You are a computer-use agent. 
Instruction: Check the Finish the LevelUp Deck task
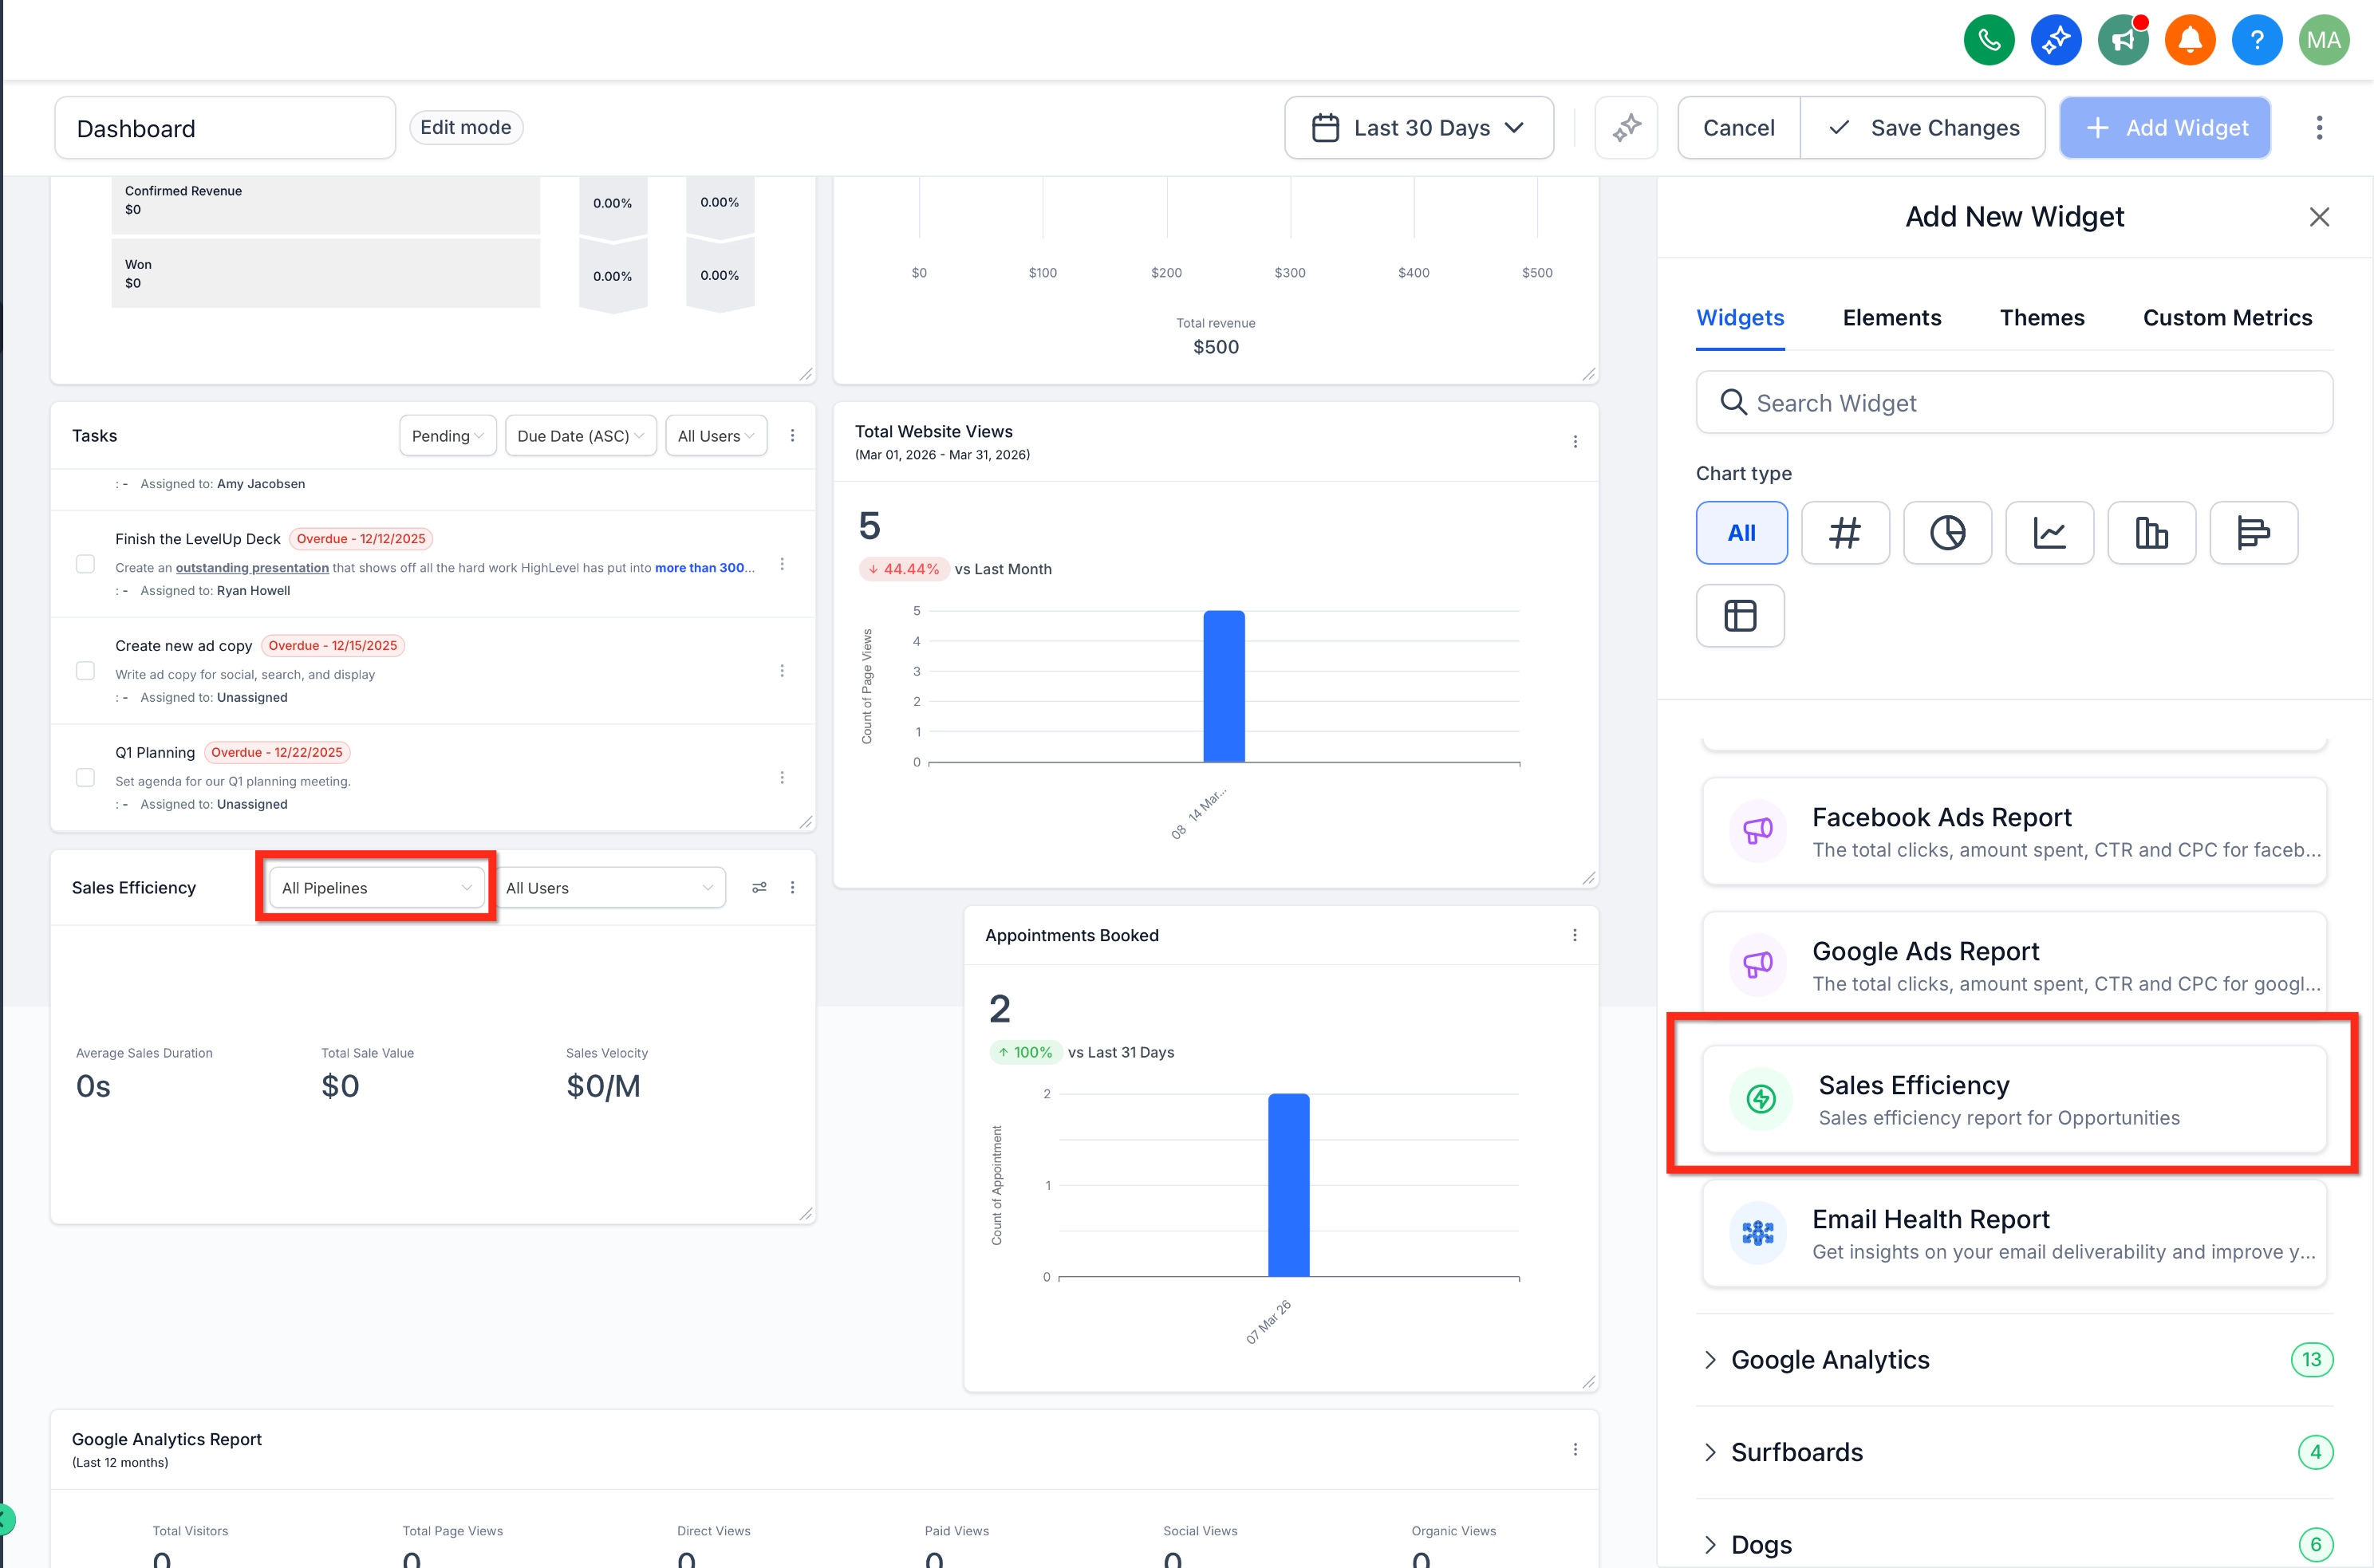(85, 564)
